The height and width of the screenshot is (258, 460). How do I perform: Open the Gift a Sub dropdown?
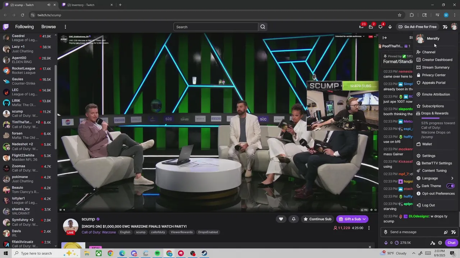click(x=353, y=219)
